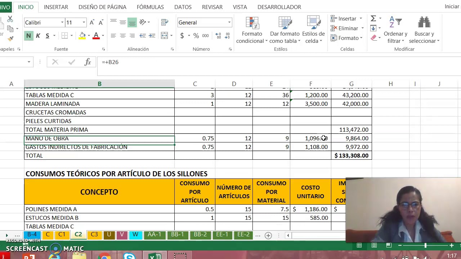
Task: Apply red font color A icon
Action: tap(96, 36)
